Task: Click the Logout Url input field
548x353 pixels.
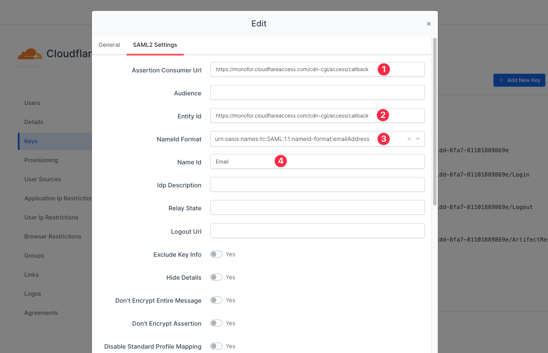Action: point(317,231)
